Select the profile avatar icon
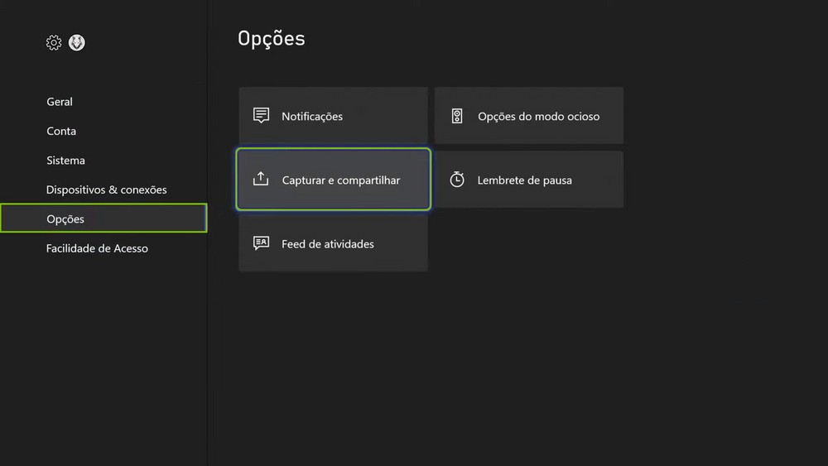The width and height of the screenshot is (828, 466). click(77, 43)
